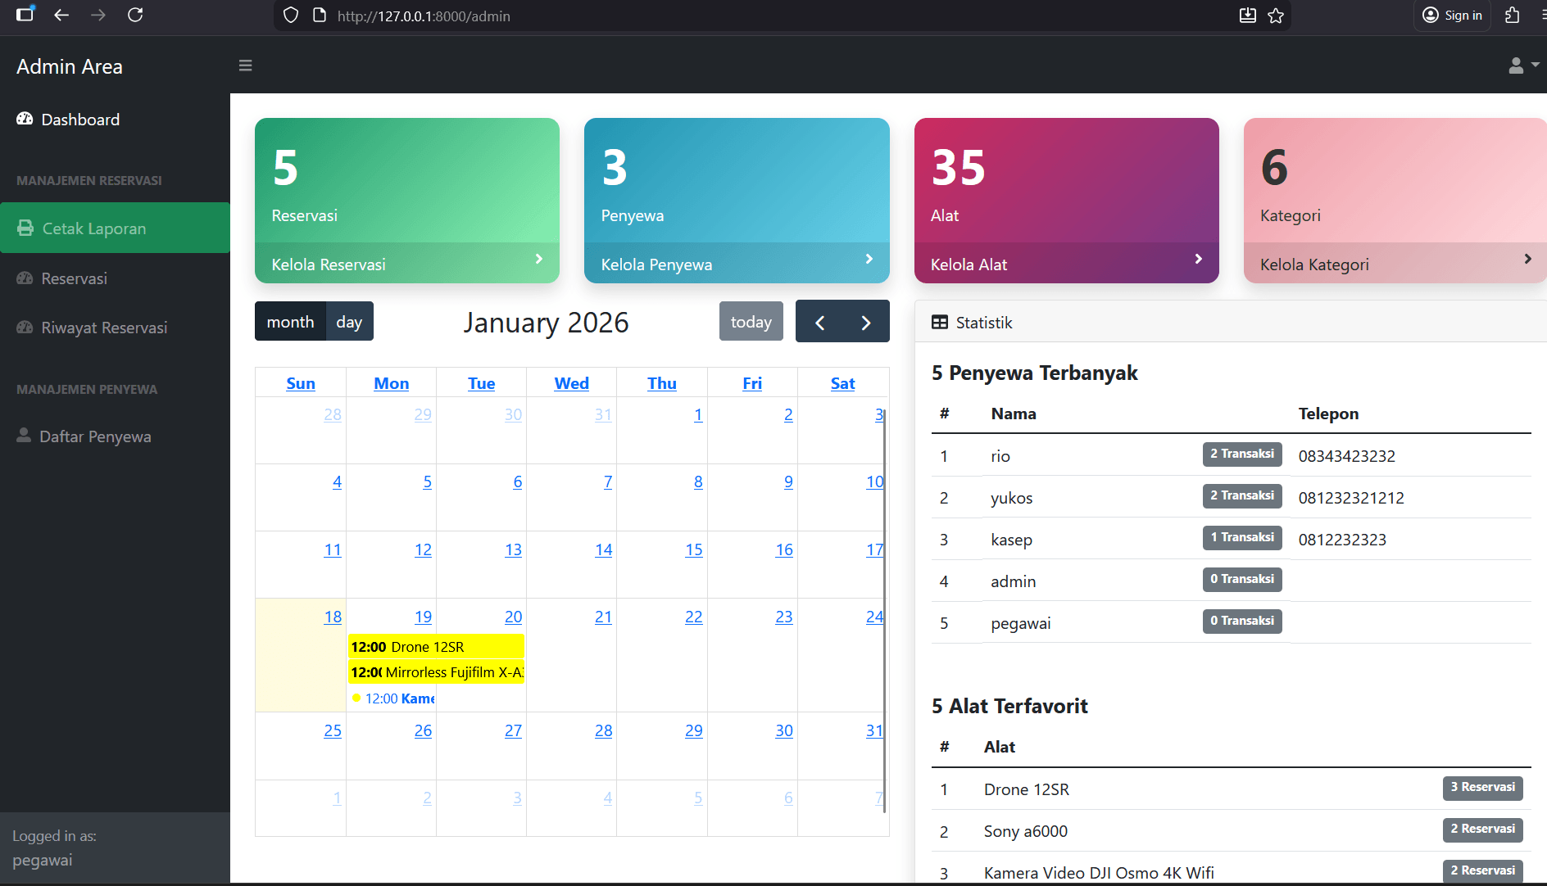Click the Kelola Penyewa link
The width and height of the screenshot is (1547, 886).
[x=656, y=264]
